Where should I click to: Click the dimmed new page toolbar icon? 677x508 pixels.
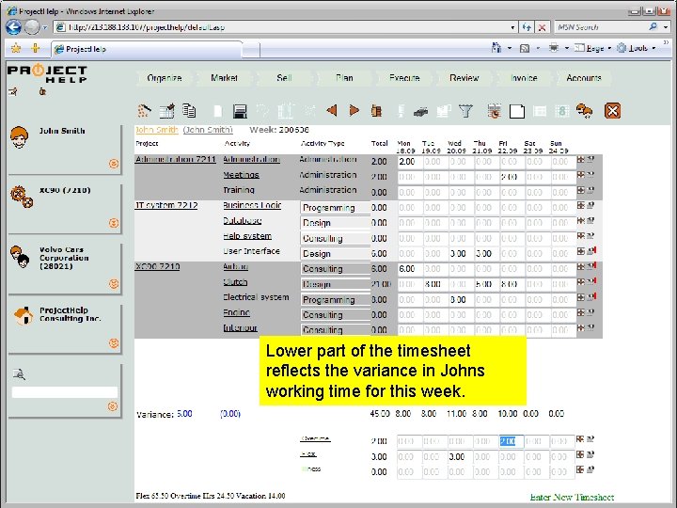click(218, 111)
